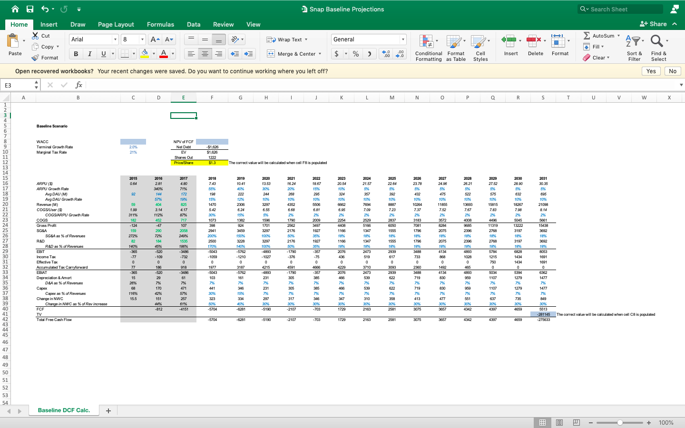Open the Page Layout ribbon tab

click(x=116, y=24)
